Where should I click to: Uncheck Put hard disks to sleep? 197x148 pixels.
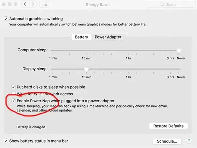pyautogui.click(x=13, y=87)
